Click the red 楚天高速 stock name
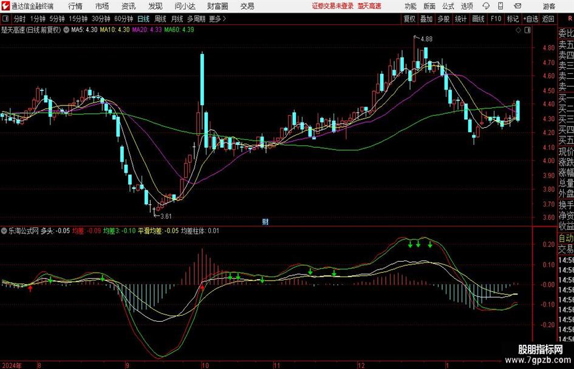Screen dimensions: 574x369 click(x=369, y=6)
